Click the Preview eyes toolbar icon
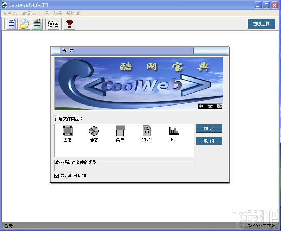Image resolution: width=281 pixels, height=231 pixels. pos(53,24)
